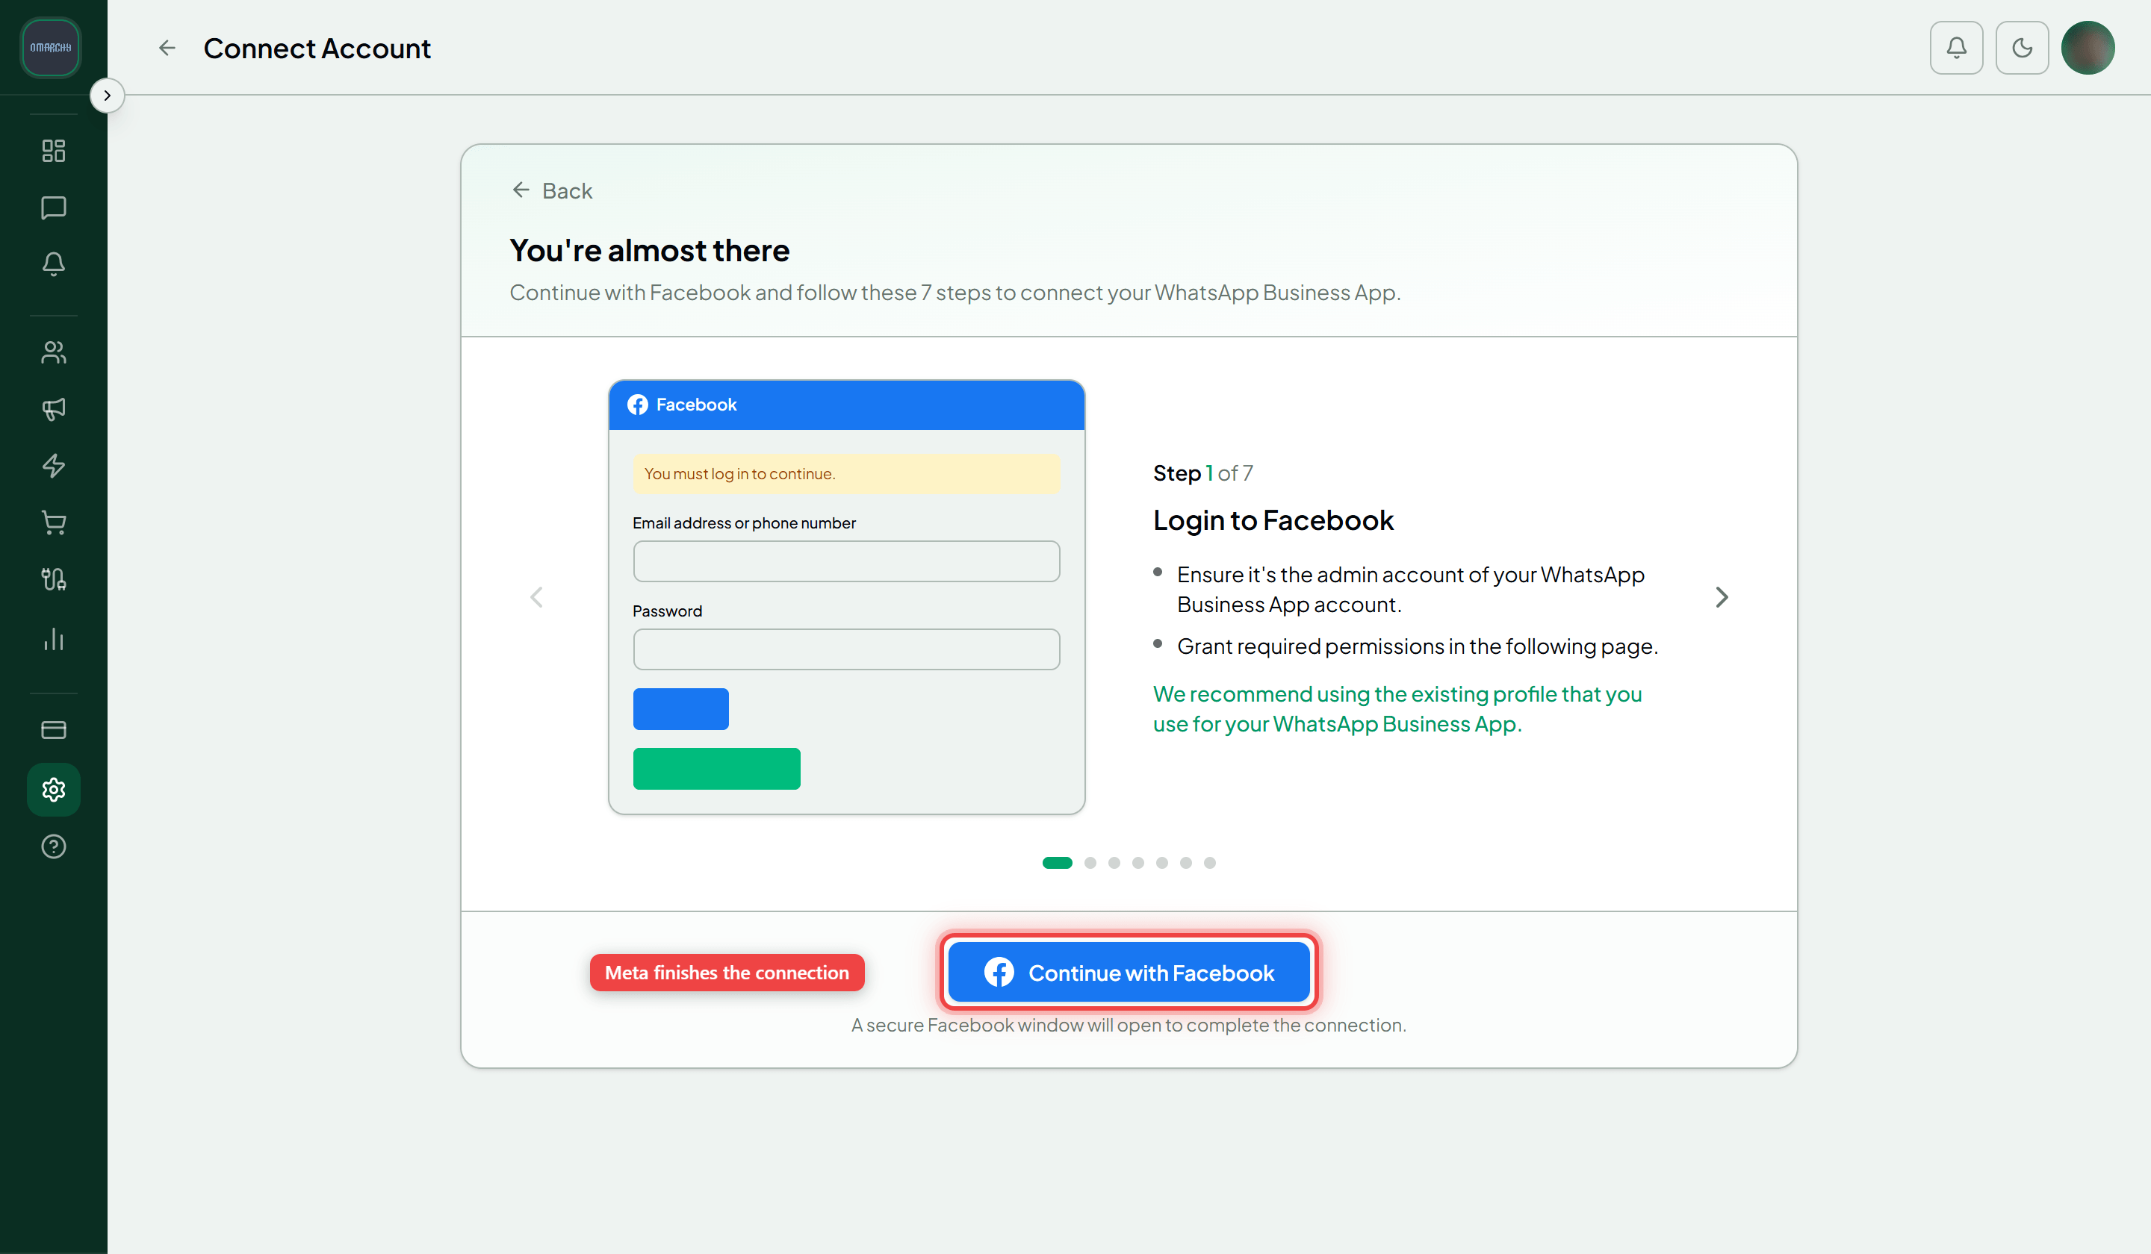Click the 'Connect Account' page title

(317, 48)
